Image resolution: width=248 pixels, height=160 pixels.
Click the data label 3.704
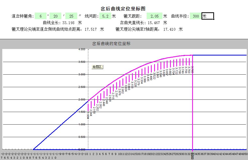coord(173,71)
